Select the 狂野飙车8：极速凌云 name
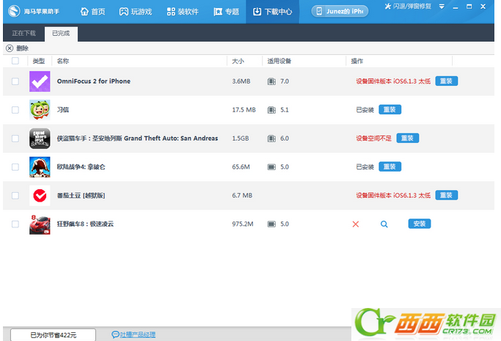 point(85,224)
